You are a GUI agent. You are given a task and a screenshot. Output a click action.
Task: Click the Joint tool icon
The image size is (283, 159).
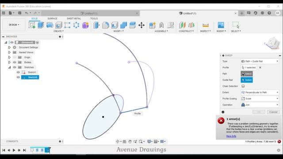click(x=161, y=25)
